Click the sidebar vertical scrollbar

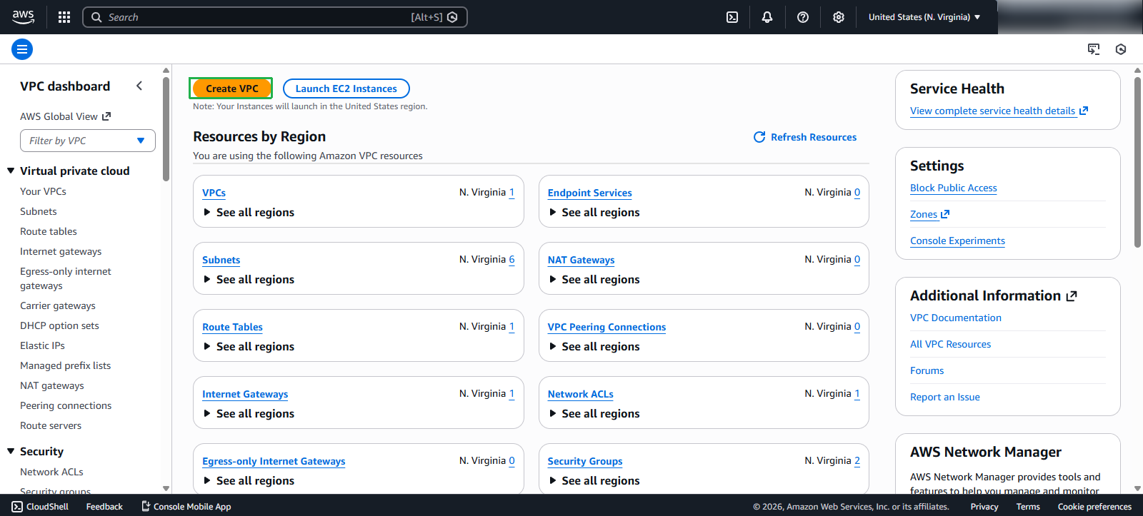(166, 128)
